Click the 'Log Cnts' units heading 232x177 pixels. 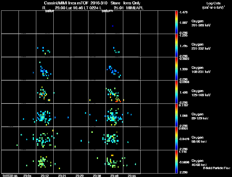pos(213,3)
